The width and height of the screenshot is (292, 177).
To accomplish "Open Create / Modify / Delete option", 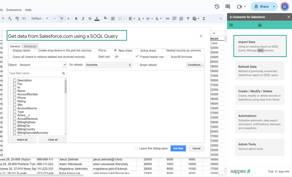I will coord(260,95).
